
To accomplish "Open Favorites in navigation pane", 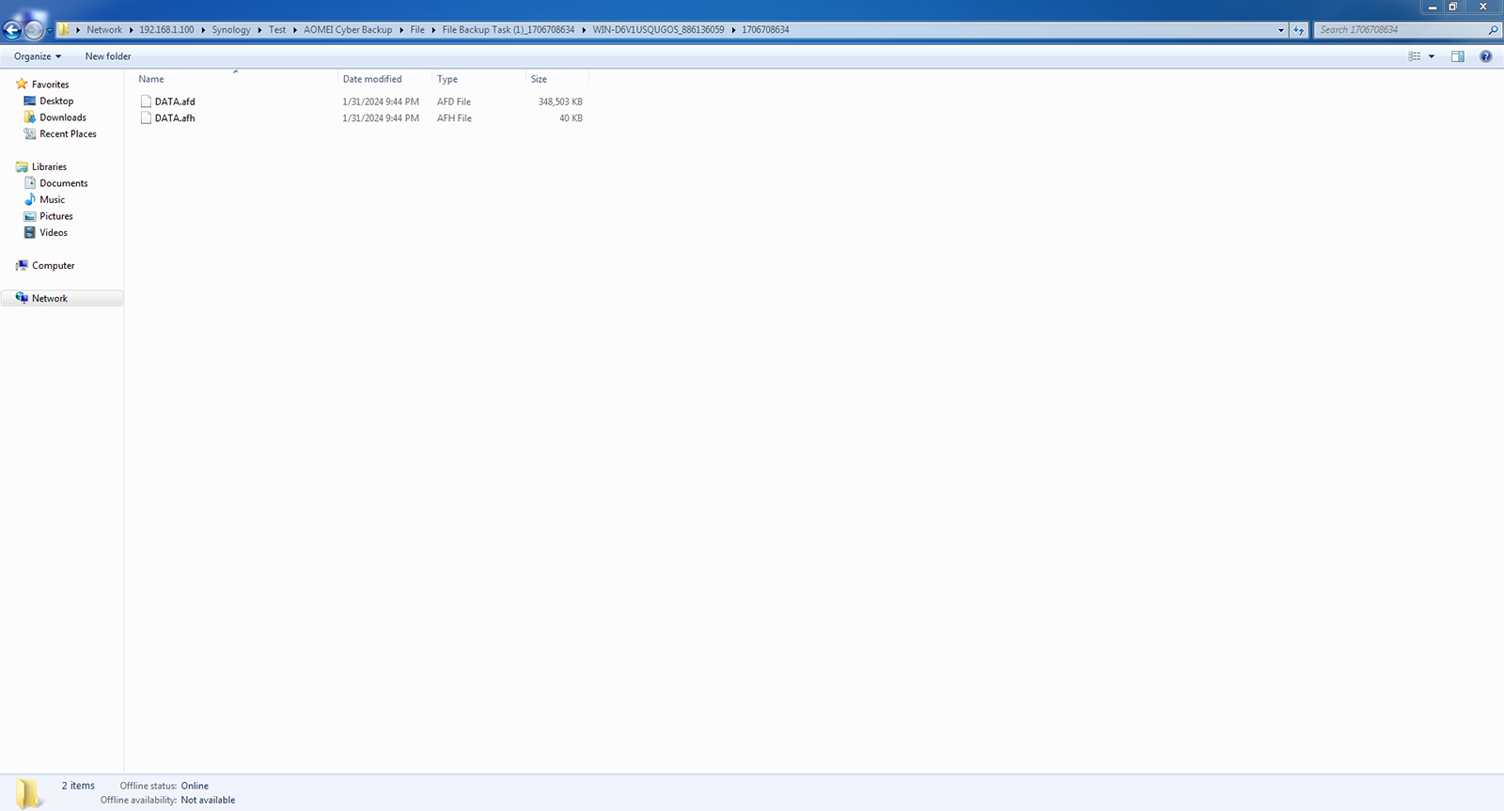I will click(51, 85).
